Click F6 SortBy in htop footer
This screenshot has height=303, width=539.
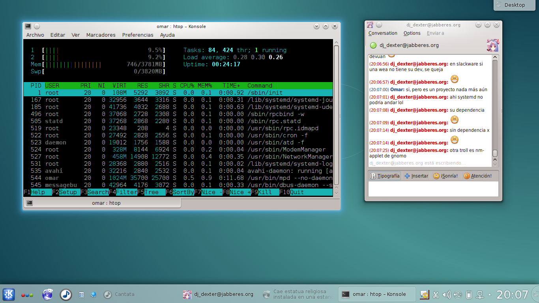[x=180, y=192]
